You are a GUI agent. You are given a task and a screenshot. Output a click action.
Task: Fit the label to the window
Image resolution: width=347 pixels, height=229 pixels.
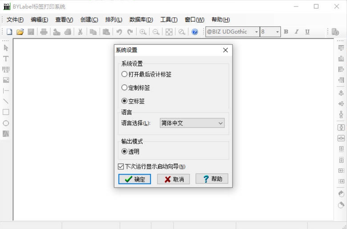pos(169,32)
